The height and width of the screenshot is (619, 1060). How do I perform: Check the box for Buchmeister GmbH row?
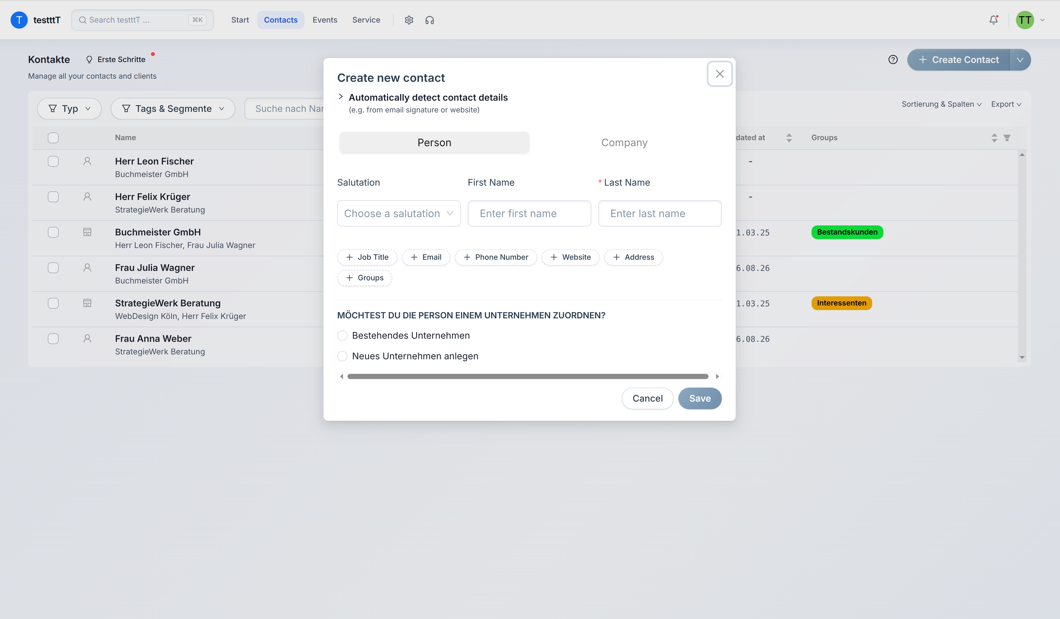point(53,232)
